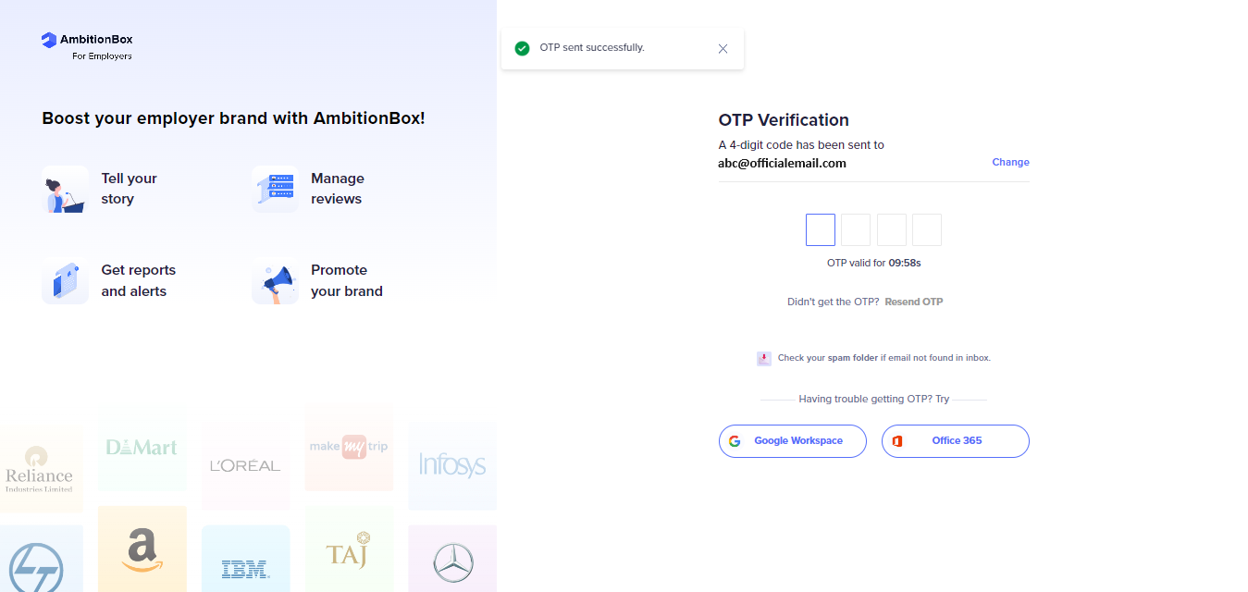Screen dimensions: 1248x592
Task: Click the Infosys logo tile
Action: pyautogui.click(x=452, y=465)
